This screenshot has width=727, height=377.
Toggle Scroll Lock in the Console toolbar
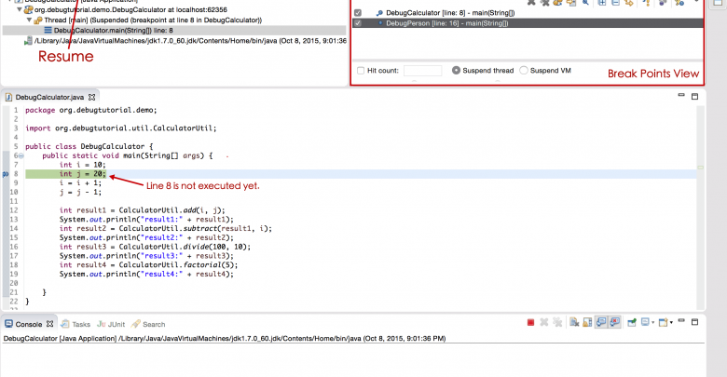click(x=587, y=322)
